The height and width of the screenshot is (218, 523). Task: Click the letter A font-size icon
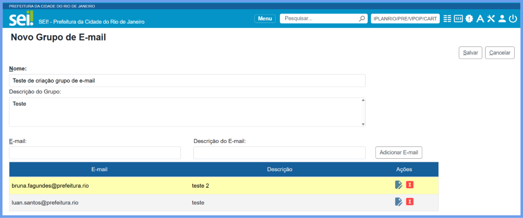click(x=480, y=19)
